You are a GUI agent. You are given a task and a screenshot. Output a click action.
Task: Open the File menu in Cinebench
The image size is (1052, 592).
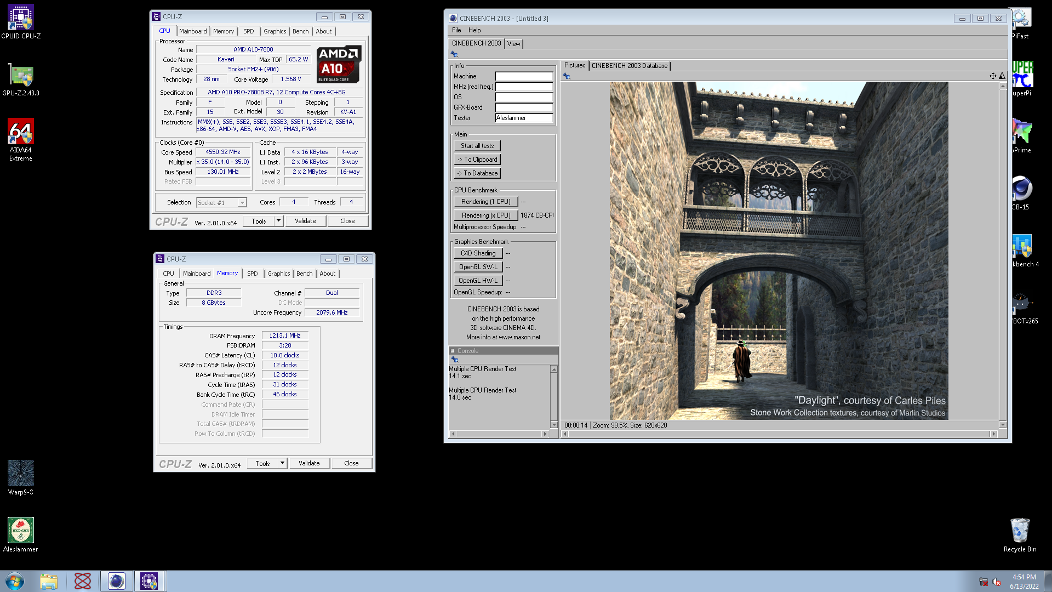456,30
